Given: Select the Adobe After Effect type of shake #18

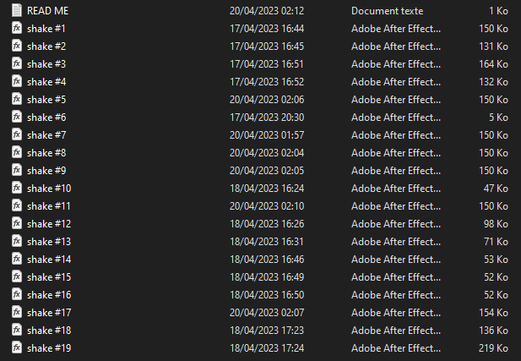Looking at the screenshot, I should [396, 331].
